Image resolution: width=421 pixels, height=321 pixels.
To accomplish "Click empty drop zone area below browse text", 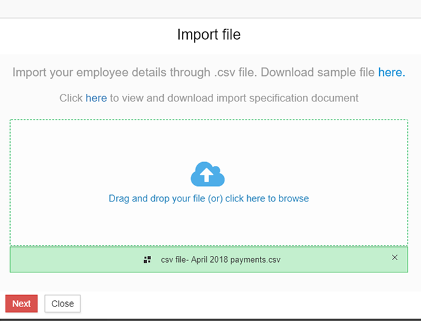I will tap(209, 225).
